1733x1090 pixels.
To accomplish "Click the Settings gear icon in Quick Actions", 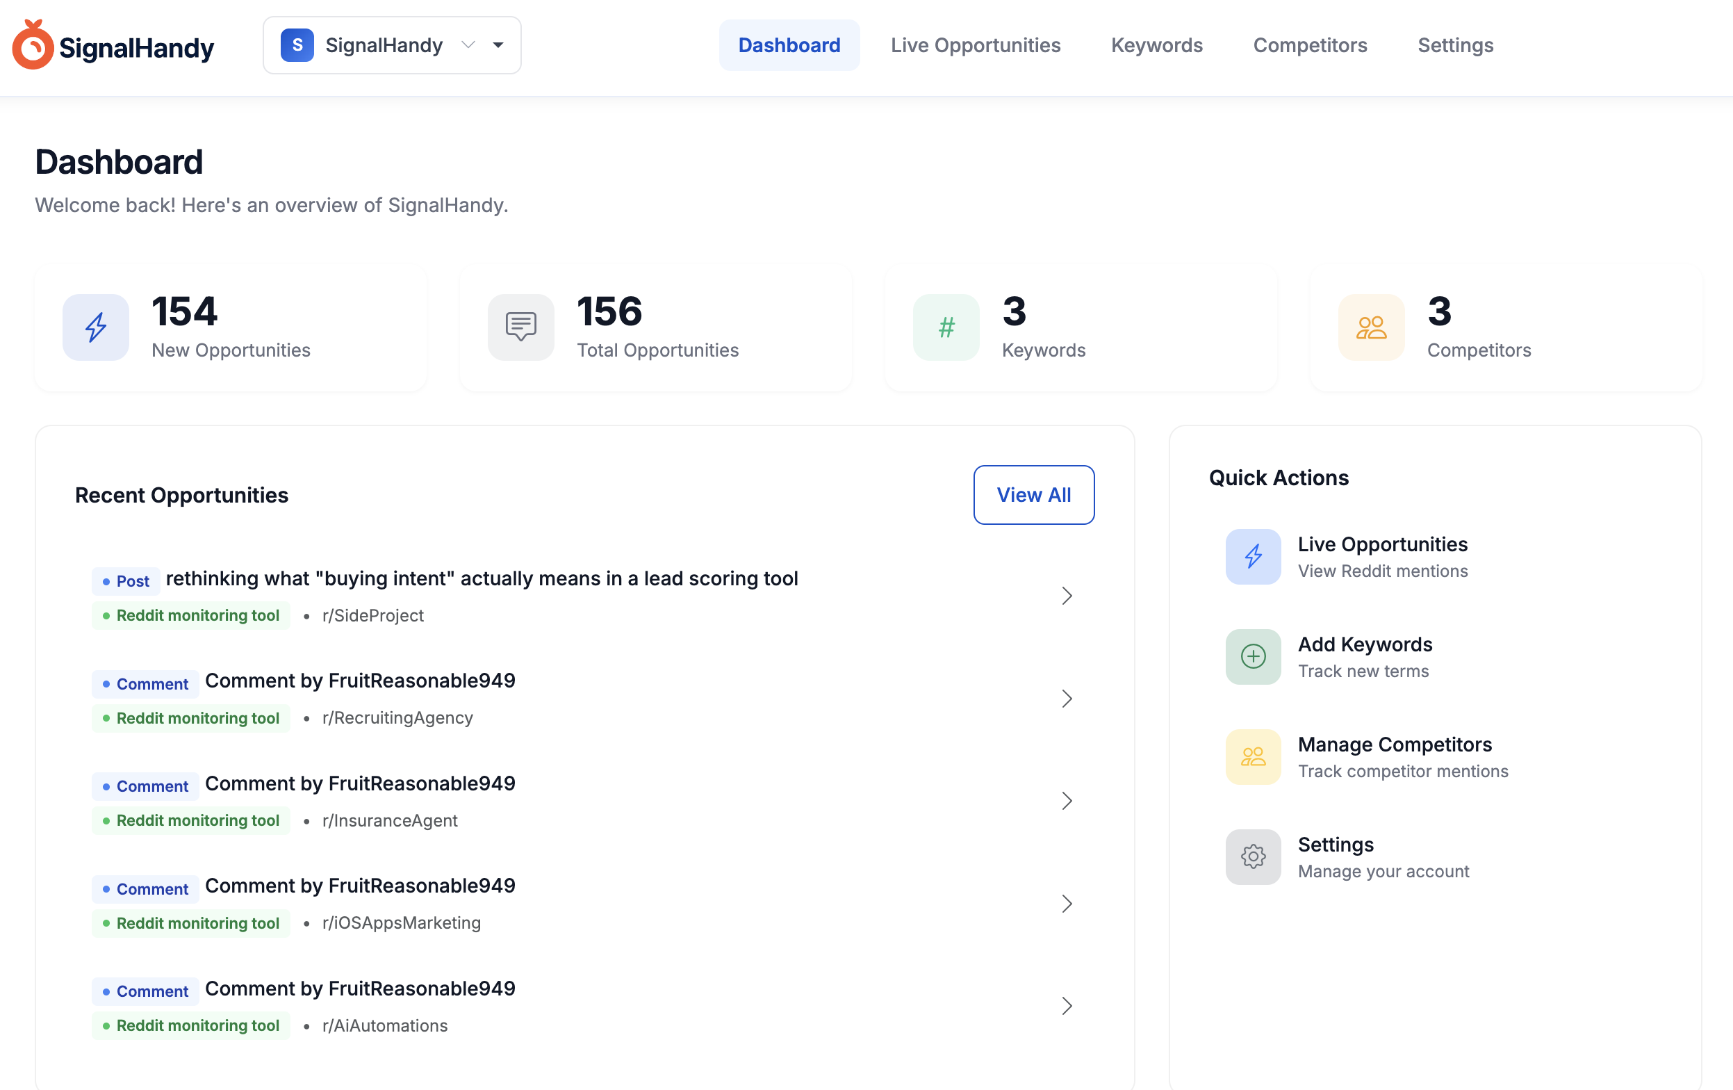I will (x=1253, y=856).
